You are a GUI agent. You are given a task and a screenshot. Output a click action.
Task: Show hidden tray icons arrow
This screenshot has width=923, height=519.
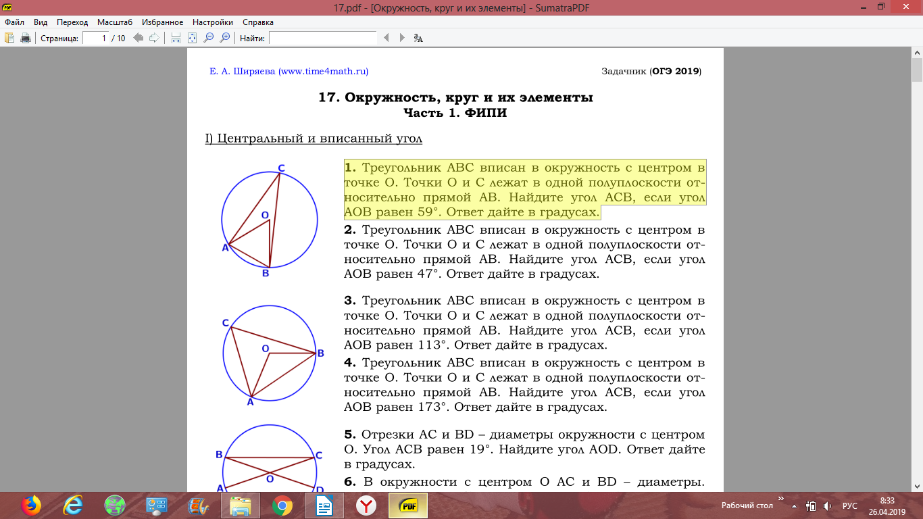[x=794, y=505]
